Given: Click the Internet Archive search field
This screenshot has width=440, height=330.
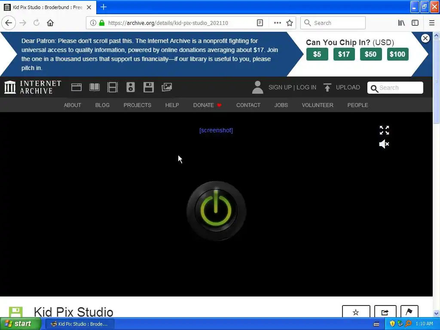Looking at the screenshot, I should [x=395, y=88].
